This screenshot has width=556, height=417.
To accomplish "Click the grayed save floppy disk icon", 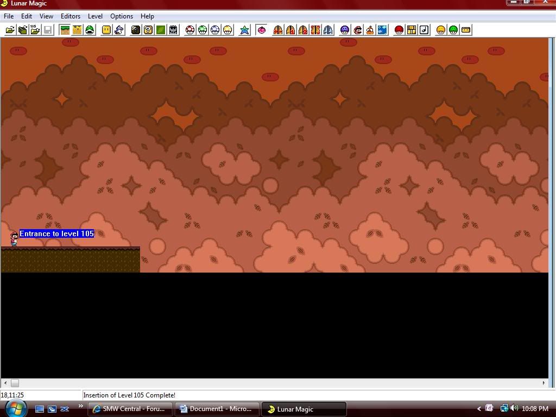I will tap(48, 30).
